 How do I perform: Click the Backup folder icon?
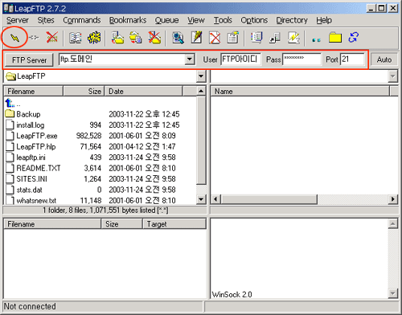click(10, 113)
